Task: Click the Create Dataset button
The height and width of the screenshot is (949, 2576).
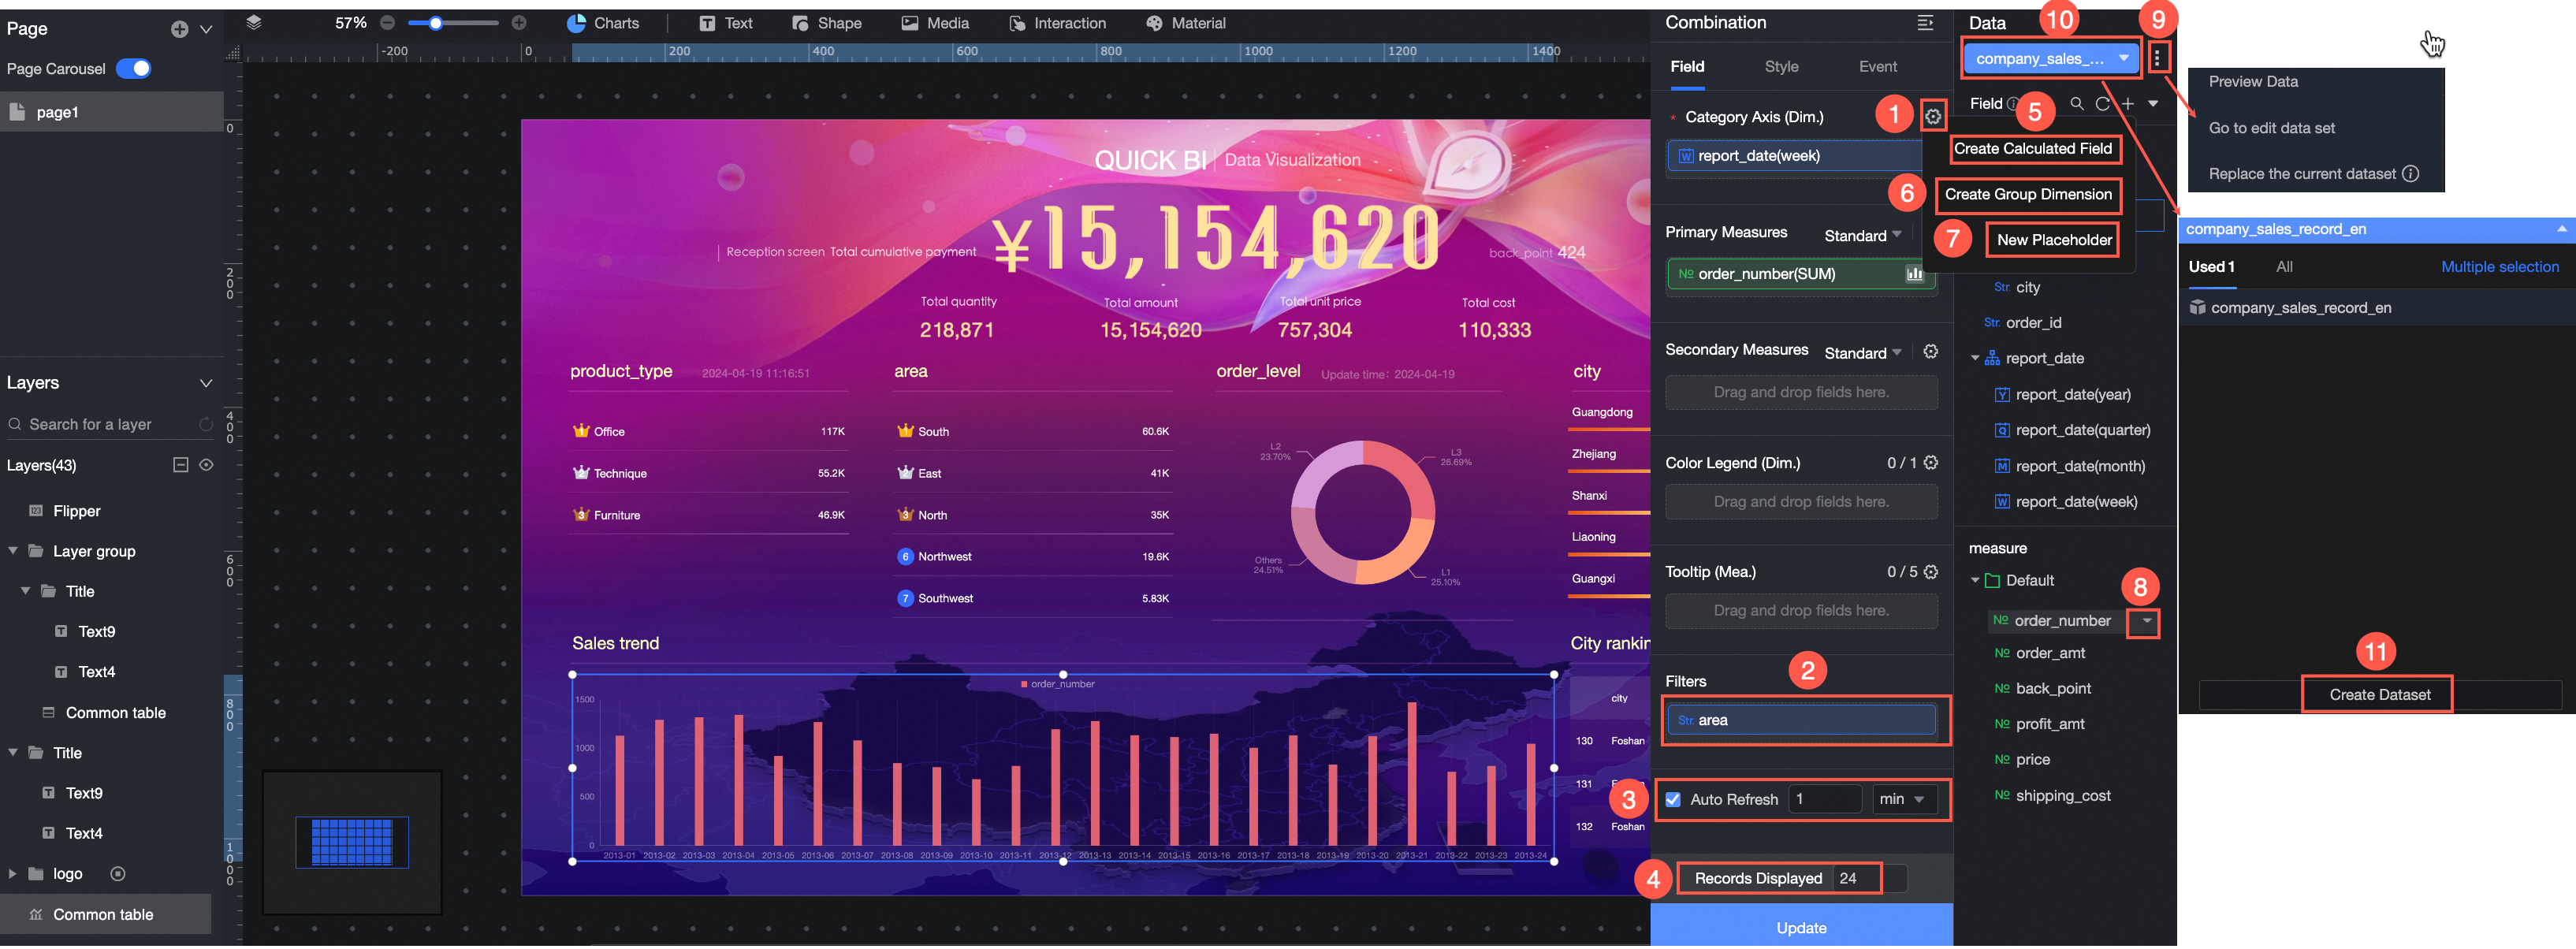Action: click(x=2378, y=695)
